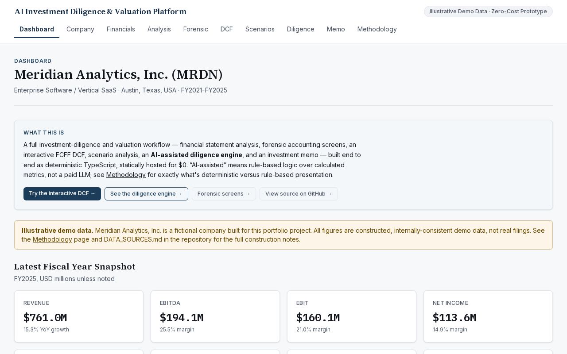Open the DCF tab
The image size is (567, 354).
tap(227, 29)
